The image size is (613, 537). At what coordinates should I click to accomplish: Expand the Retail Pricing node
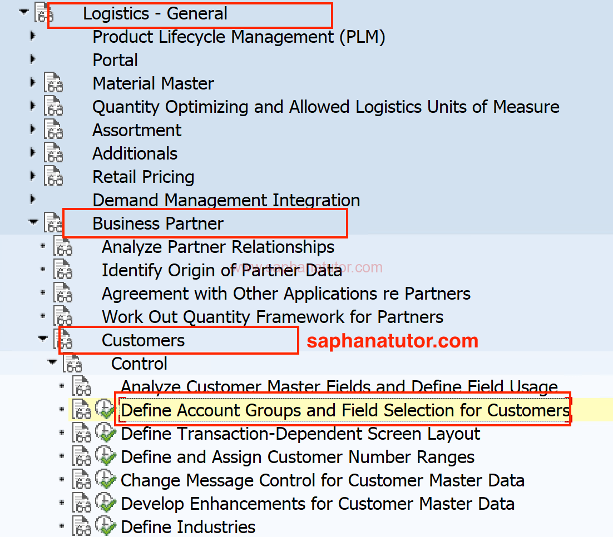tap(33, 176)
